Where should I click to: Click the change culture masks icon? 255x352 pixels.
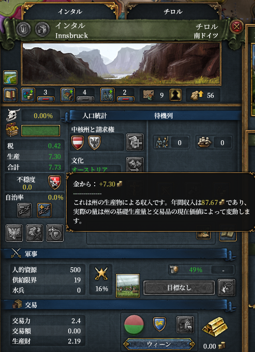tap(135, 165)
